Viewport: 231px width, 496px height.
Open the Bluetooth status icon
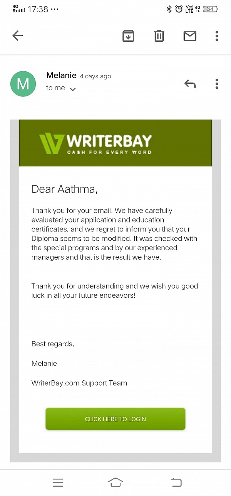(x=169, y=8)
